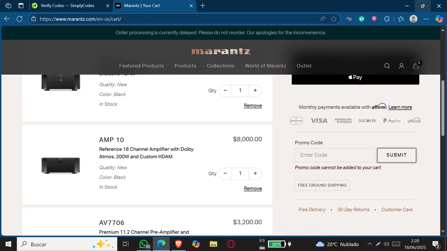Viewport: 447px width, 251px height.
Task: Click the page vertical scrollbar
Action: pos(443,108)
